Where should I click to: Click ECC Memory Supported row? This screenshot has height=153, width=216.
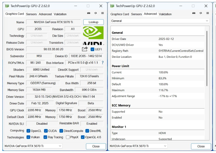coord(158,112)
